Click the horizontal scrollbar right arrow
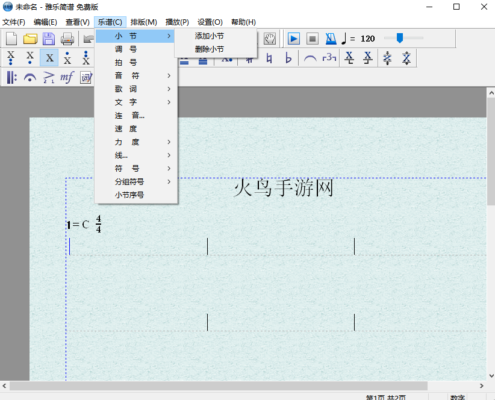 tap(481, 386)
